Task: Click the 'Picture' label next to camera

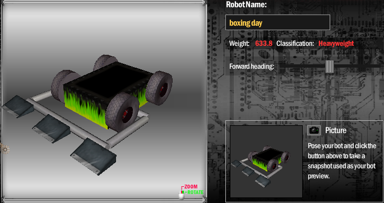Action: coord(336,130)
